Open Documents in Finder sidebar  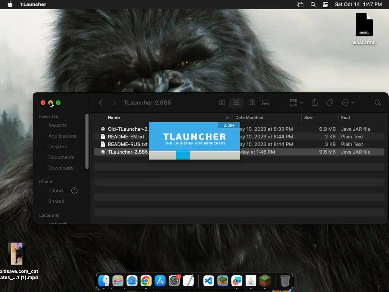[61, 157]
